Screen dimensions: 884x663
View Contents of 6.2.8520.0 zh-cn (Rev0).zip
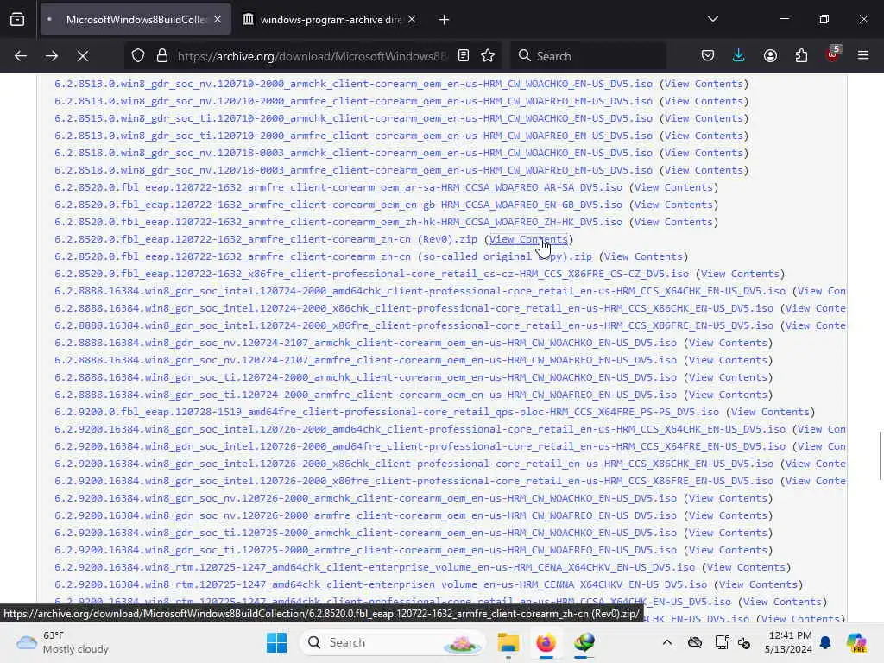click(529, 239)
